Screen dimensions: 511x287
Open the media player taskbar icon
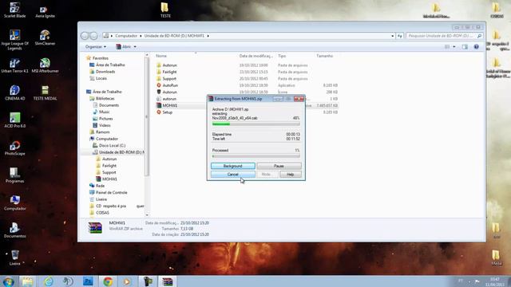(127, 281)
